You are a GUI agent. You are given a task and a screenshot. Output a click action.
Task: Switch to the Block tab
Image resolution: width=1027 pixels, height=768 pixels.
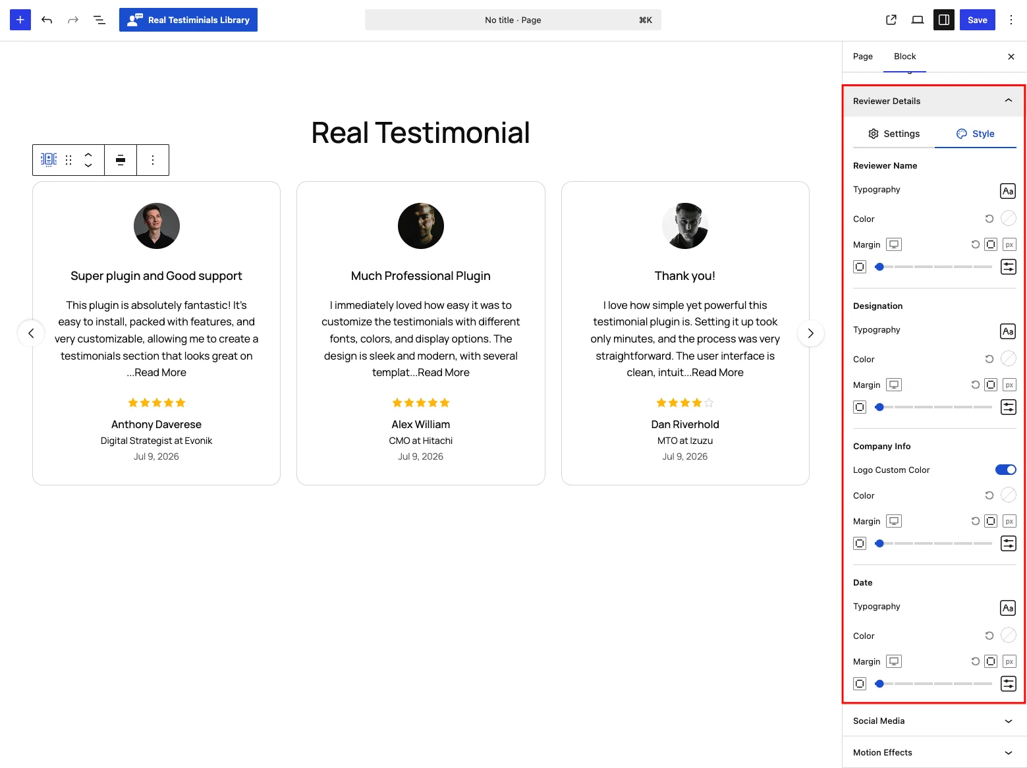pyautogui.click(x=905, y=56)
